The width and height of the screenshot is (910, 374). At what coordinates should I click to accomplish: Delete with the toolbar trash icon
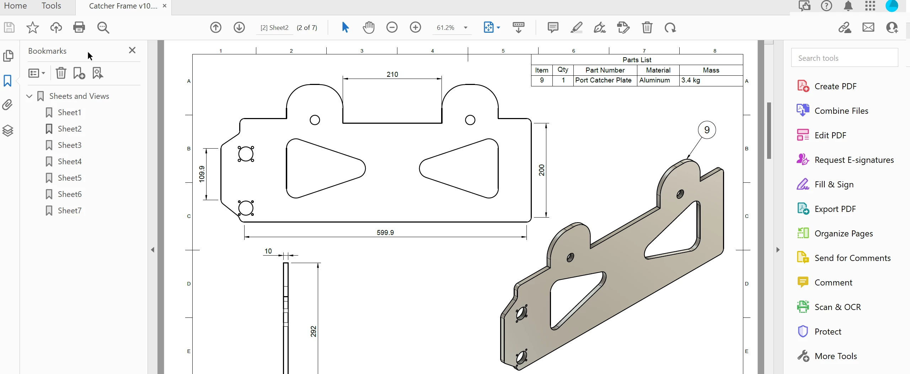[x=647, y=27]
